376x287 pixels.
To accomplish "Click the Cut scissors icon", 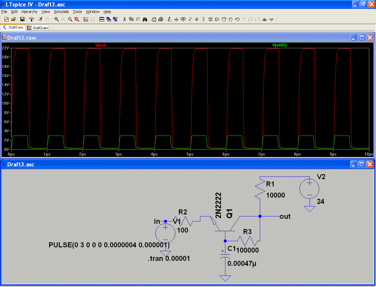I will tap(124, 19).
